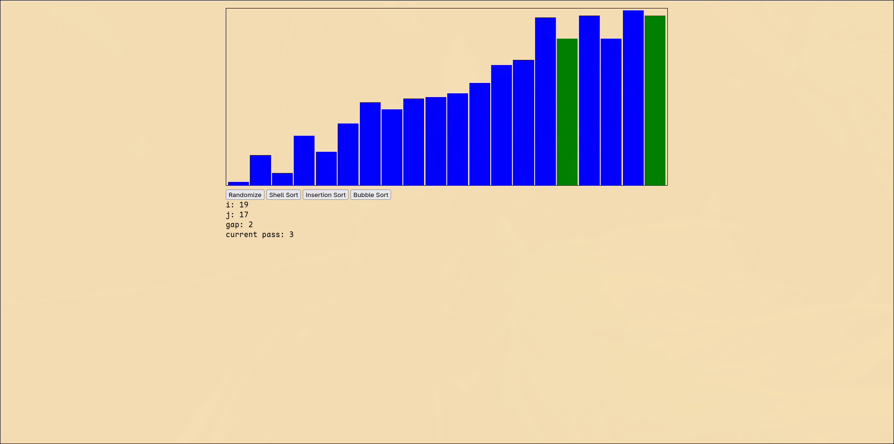Click the Randomize button
Screen dimensions: 894x444
(245, 195)
